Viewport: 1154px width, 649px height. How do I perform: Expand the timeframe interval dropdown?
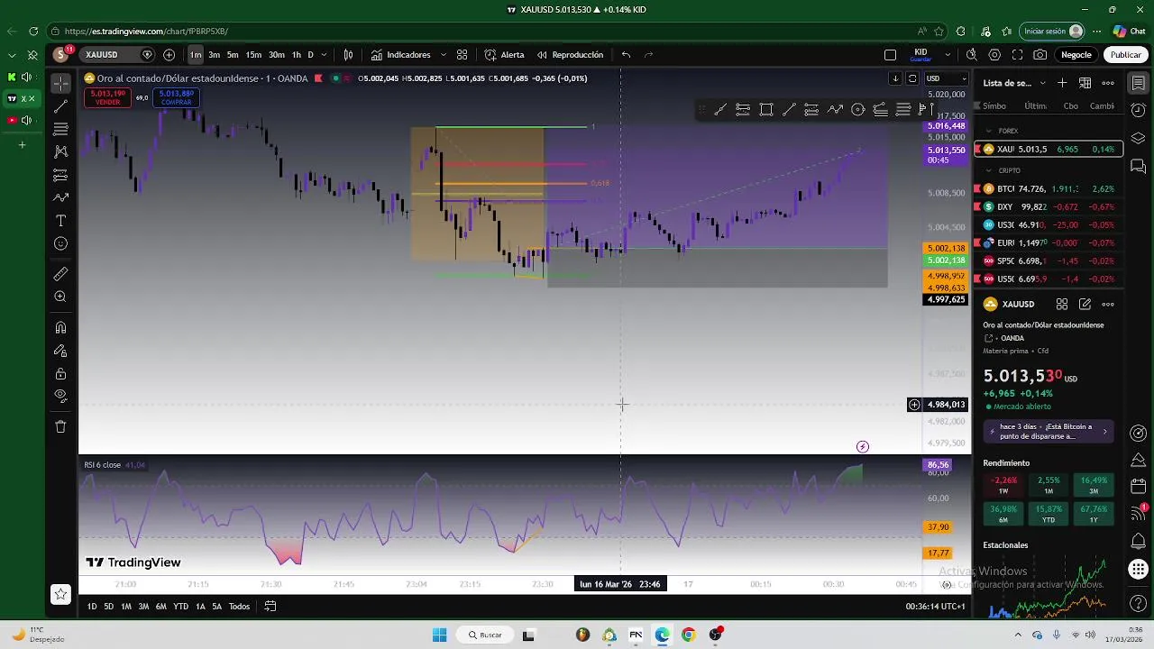coord(324,55)
